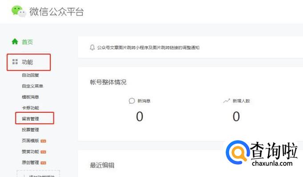Screen dimensions: 303x177
Task: Open 原创管理 in sidebar
Action: coord(30,162)
